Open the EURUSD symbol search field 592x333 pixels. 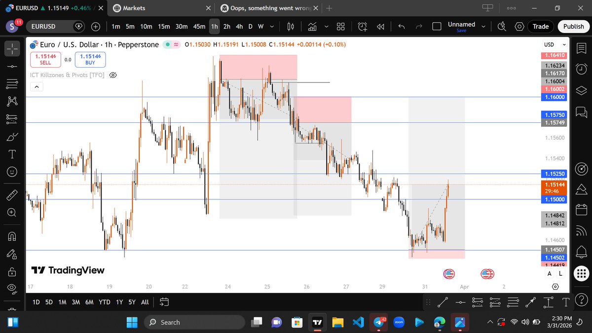tap(55, 27)
